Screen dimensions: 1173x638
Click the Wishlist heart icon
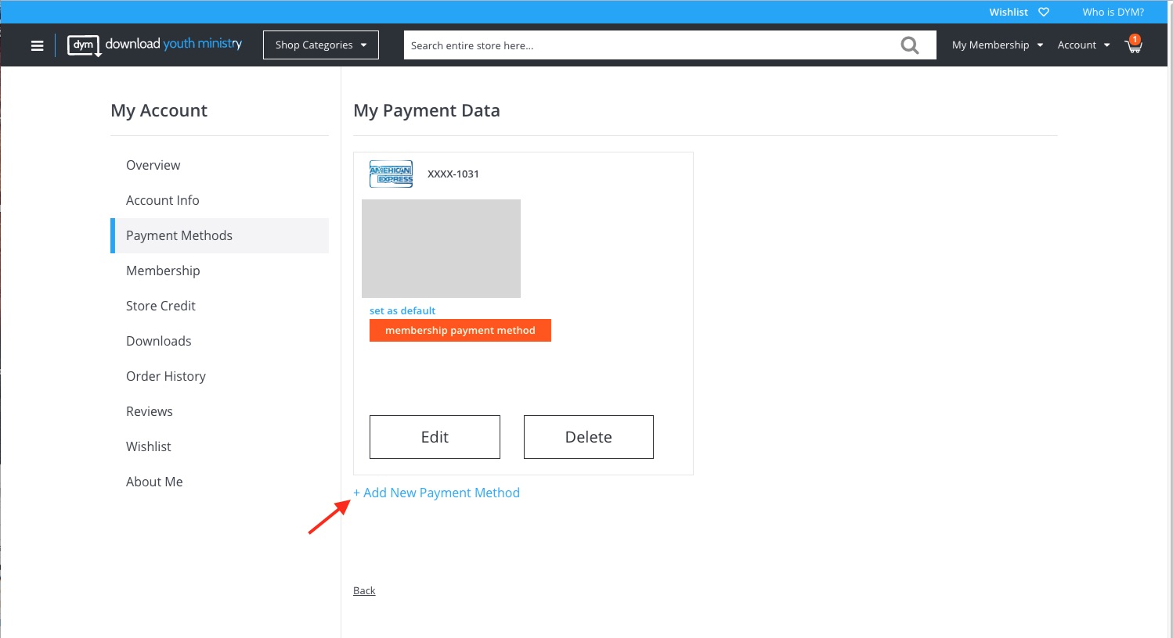click(1043, 12)
